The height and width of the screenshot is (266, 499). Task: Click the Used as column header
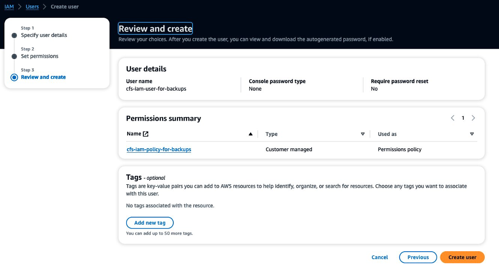[387, 134]
